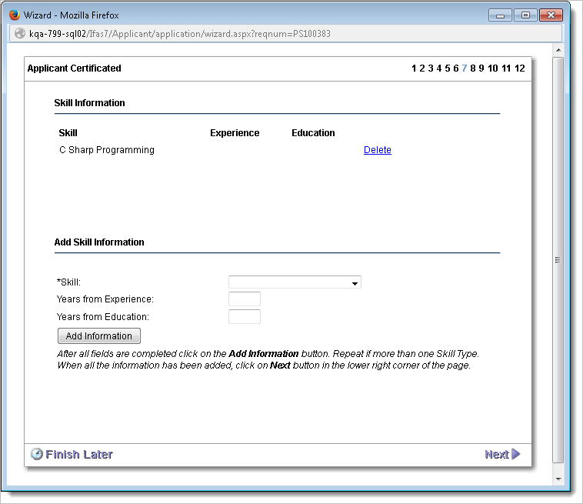Click the Next arrow icon
Image resolution: width=583 pixels, height=504 pixels.
(516, 454)
